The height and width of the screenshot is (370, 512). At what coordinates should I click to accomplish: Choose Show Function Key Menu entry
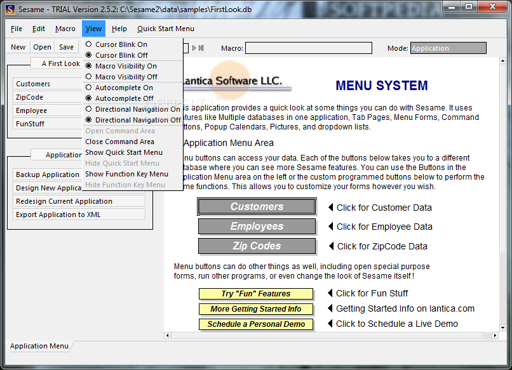(x=133, y=174)
